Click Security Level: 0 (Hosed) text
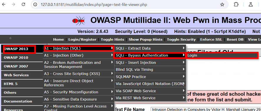Viewport: 261px width, 111px height. point(141,31)
